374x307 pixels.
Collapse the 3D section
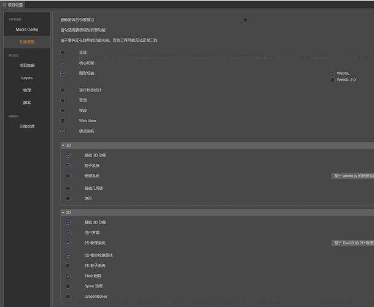(63, 146)
